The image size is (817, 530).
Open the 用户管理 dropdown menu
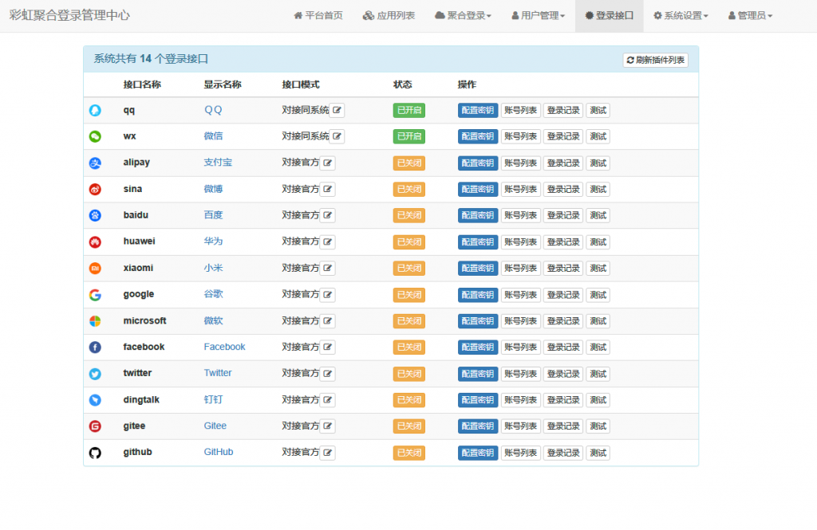point(539,16)
